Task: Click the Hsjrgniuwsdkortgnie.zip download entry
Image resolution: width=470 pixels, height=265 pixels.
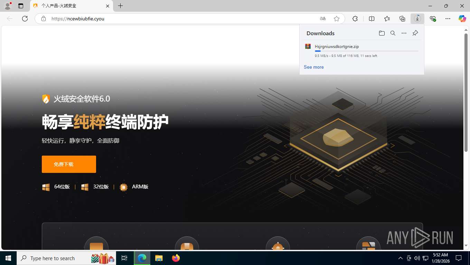Action: click(x=361, y=51)
